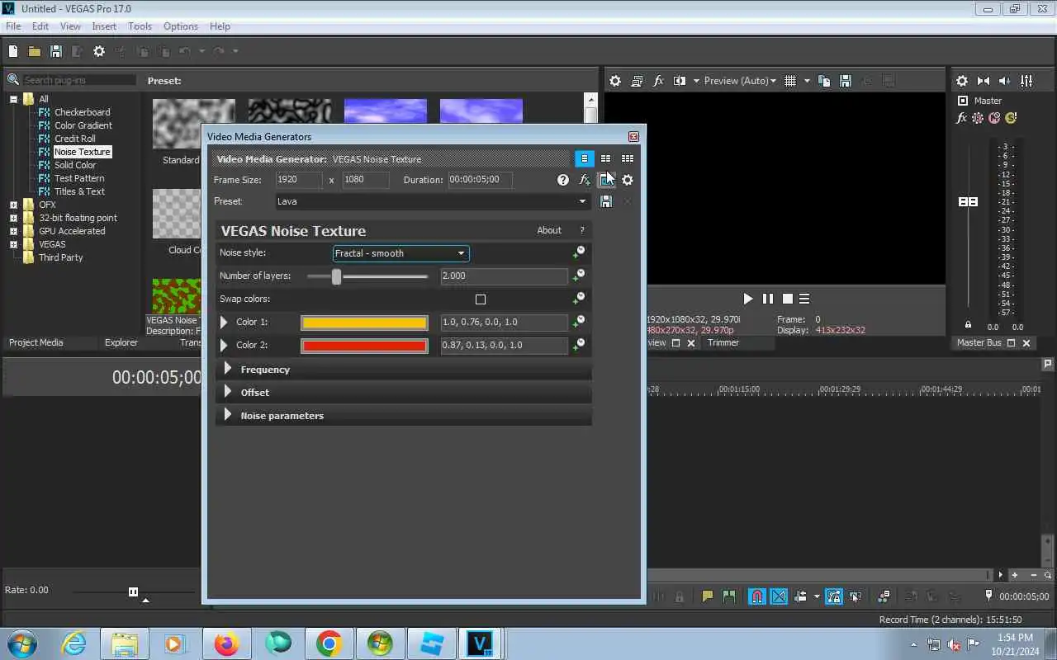1057x660 pixels.
Task: Open Preview (Auto) quality dropdown
Action: pyautogui.click(x=740, y=81)
